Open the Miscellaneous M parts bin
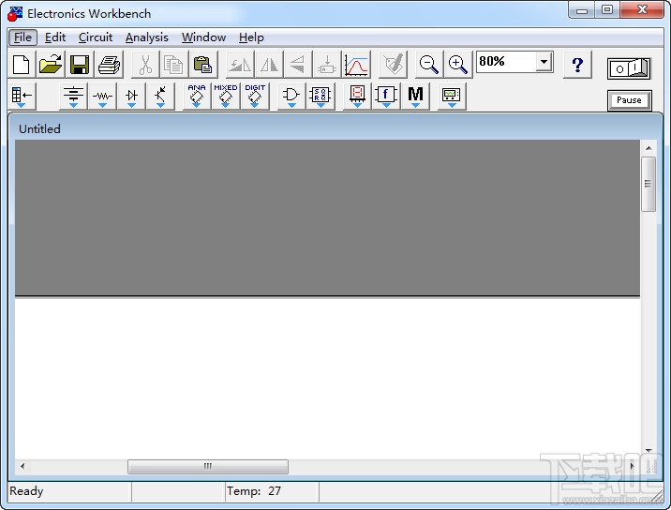Image resolution: width=671 pixels, height=510 pixels. 415,97
